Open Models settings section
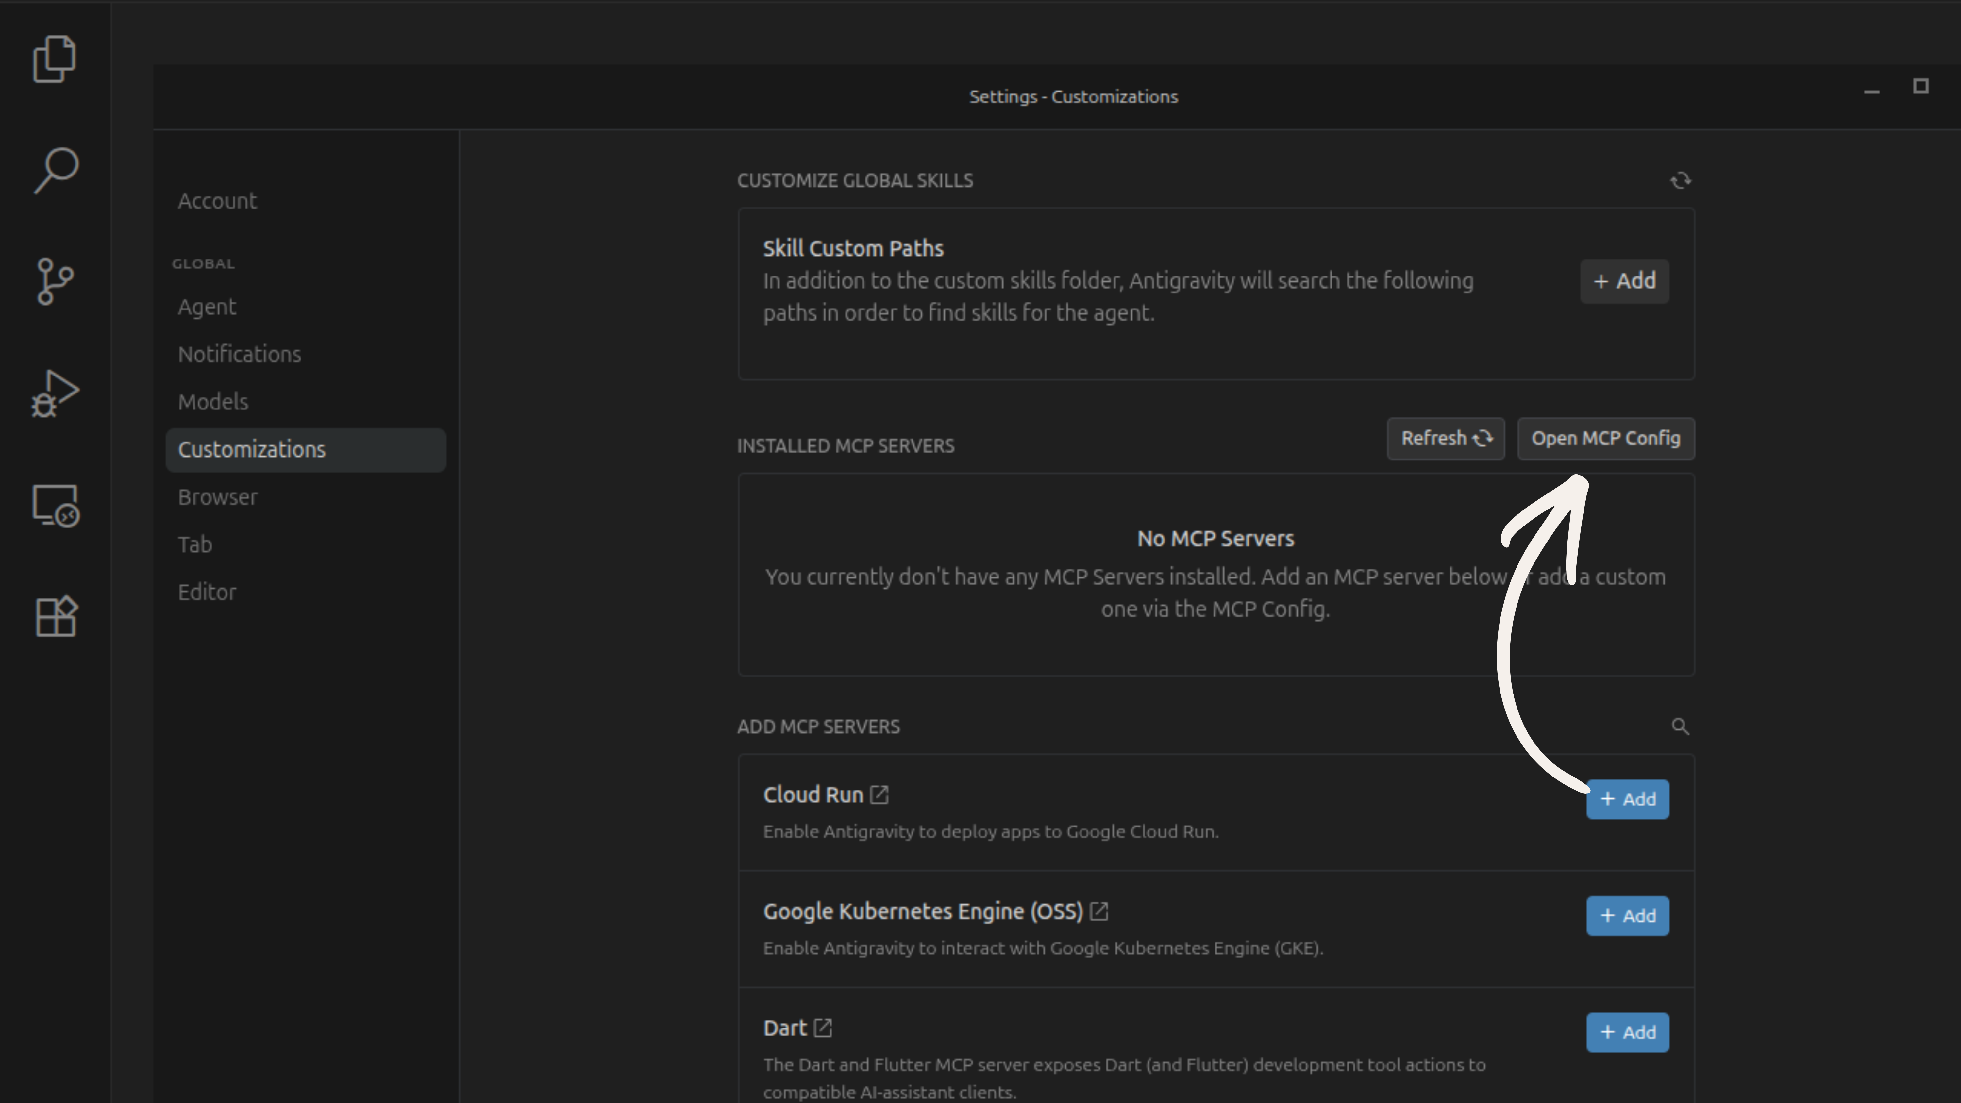The image size is (1961, 1103). pos(213,402)
